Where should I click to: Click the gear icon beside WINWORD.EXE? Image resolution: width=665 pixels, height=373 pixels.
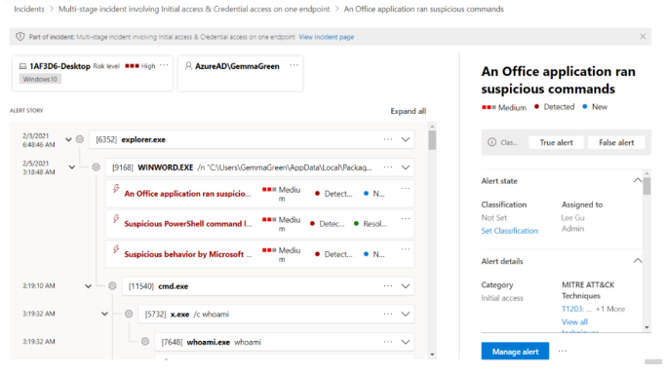(97, 168)
